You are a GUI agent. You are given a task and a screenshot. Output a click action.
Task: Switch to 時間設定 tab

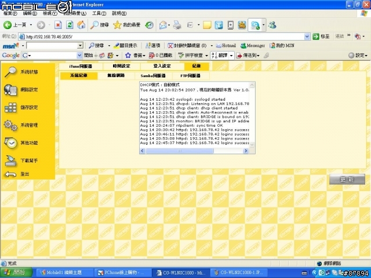pyautogui.click(x=122, y=66)
